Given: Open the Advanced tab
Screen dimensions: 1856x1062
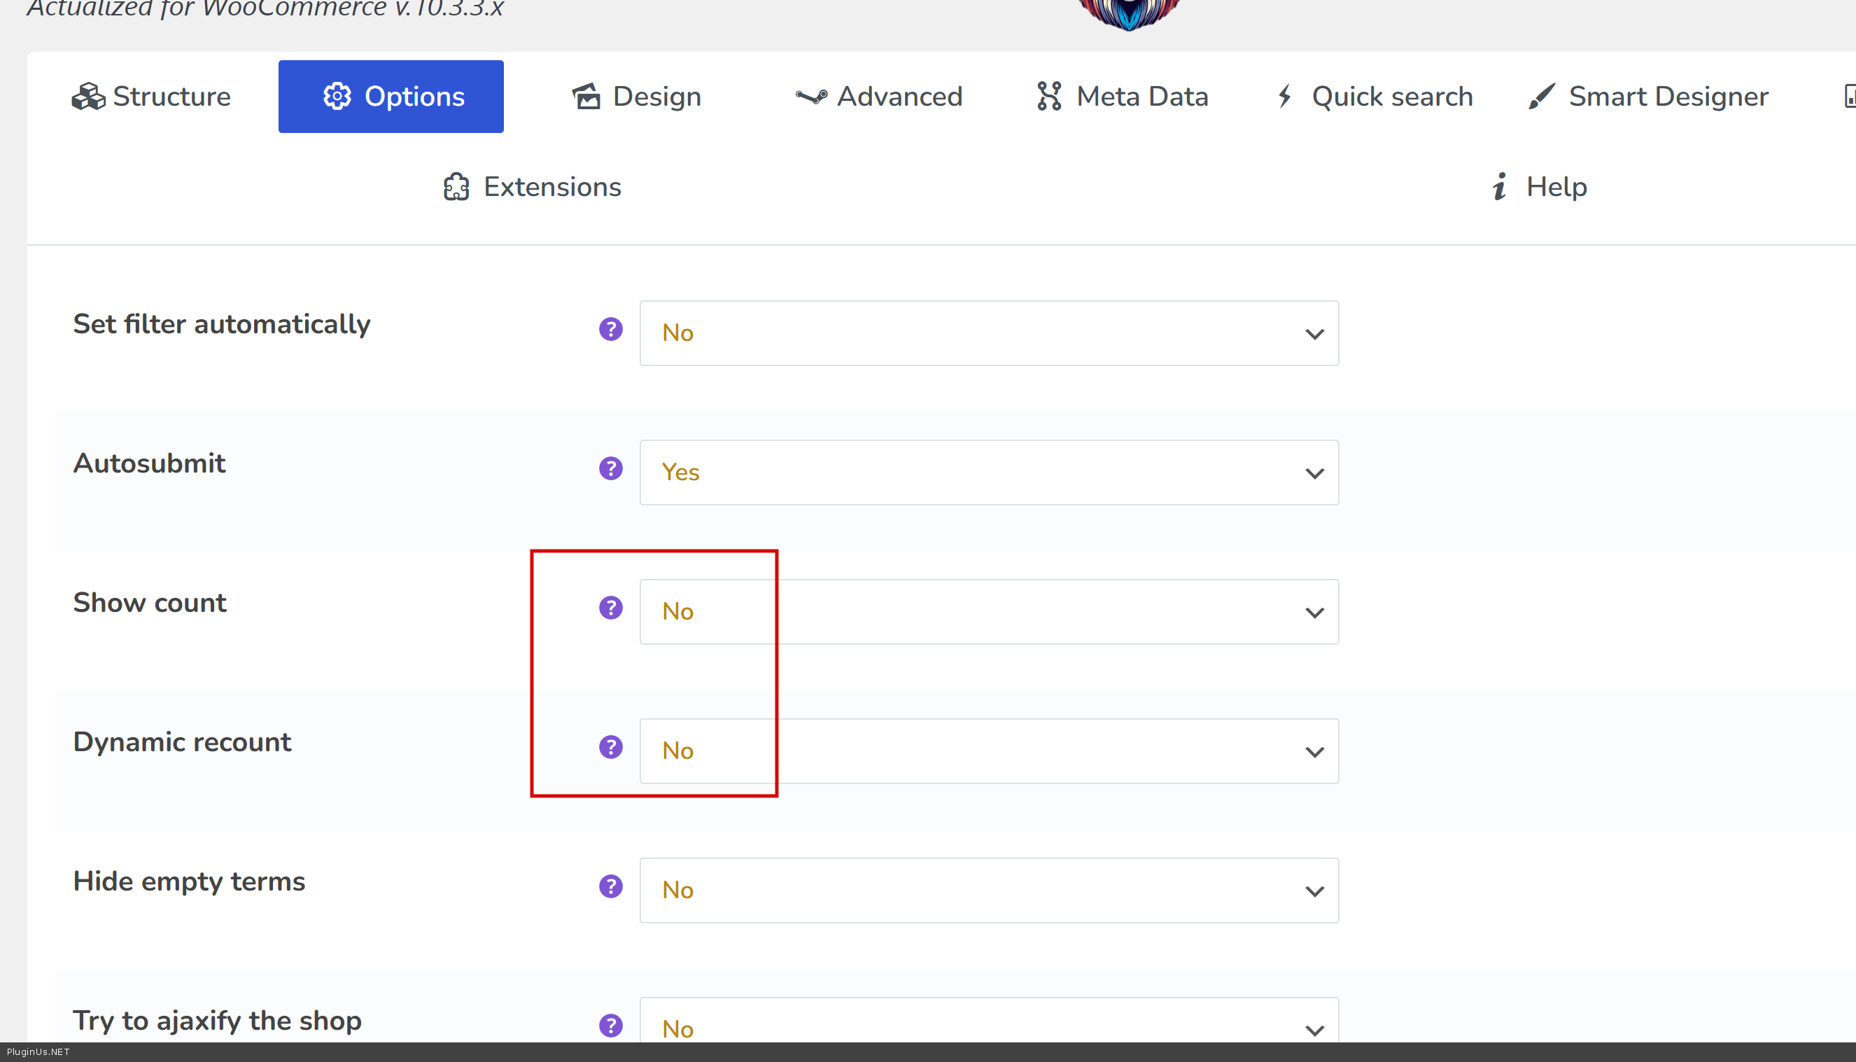Looking at the screenshot, I should pyautogui.click(x=878, y=97).
